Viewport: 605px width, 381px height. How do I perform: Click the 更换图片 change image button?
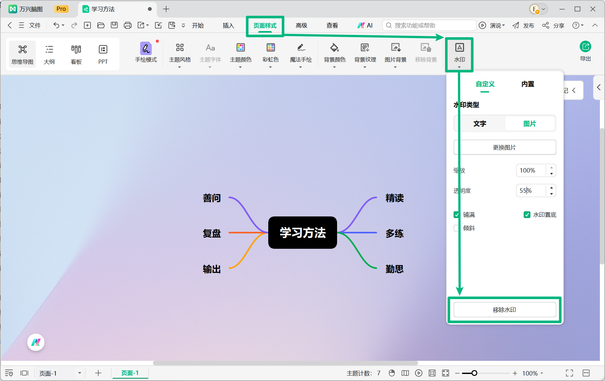[504, 148]
